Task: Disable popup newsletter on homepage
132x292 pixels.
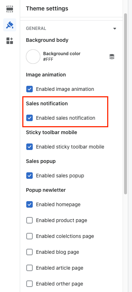Action: click(29, 204)
